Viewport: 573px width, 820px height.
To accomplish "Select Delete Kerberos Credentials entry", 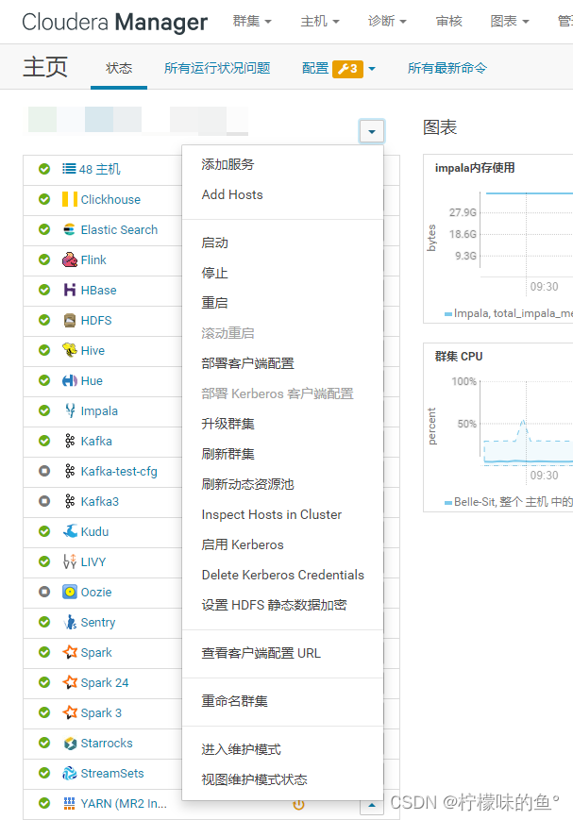I will (x=282, y=575).
